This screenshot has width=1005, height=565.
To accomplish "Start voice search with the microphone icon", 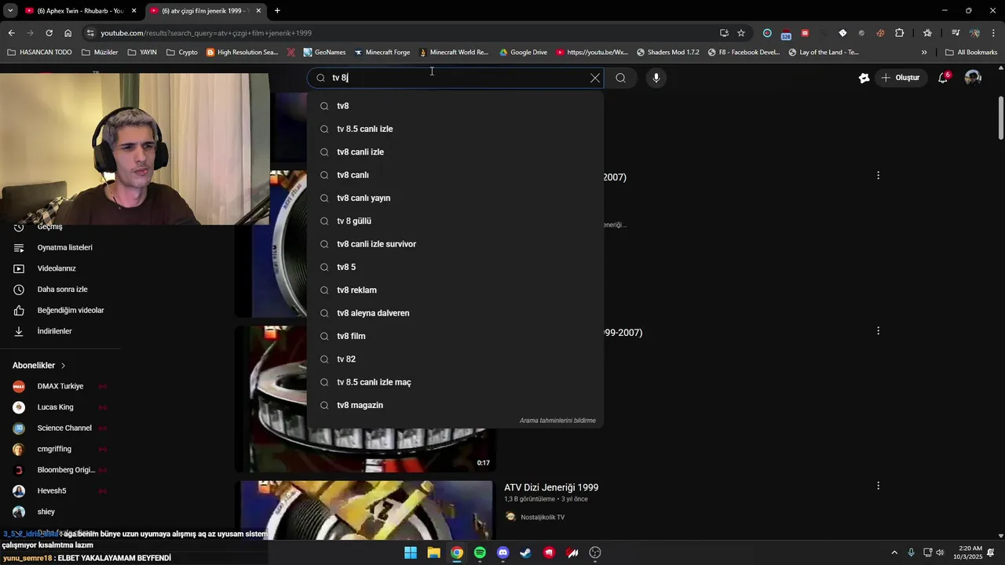I will point(656,78).
